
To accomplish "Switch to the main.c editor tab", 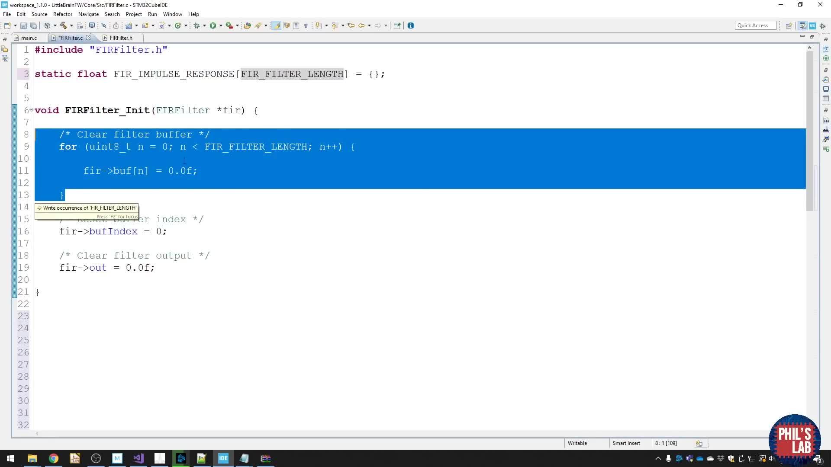I will [29, 38].
